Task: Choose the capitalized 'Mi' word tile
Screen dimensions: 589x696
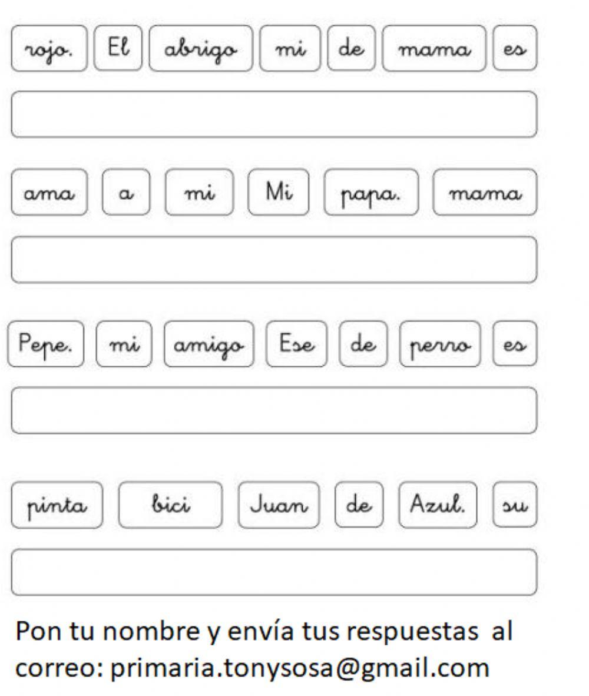Action: (279, 193)
